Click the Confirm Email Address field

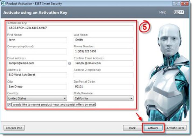pyautogui.click(x=103, y=63)
